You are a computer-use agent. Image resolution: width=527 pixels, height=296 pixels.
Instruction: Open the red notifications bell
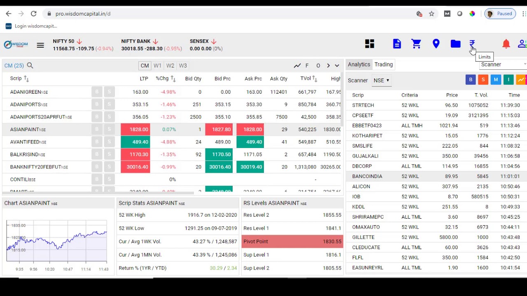506,44
